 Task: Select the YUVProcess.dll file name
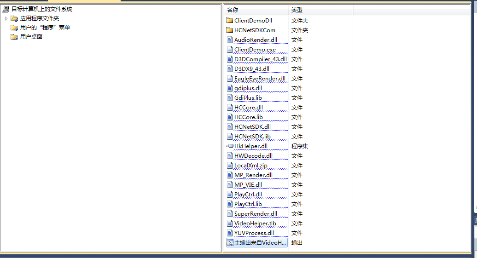point(254,233)
